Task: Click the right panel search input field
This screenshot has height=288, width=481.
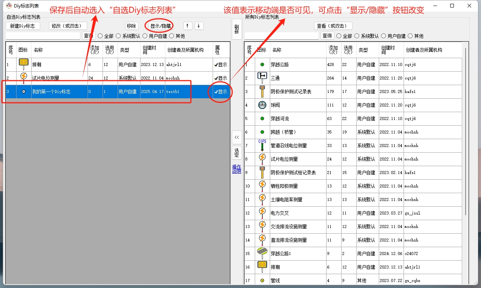Action: click(x=281, y=36)
